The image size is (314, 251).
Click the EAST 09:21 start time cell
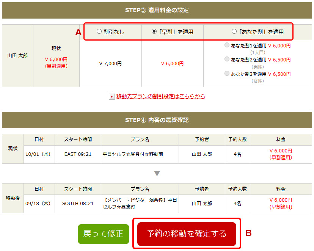pos(78,154)
